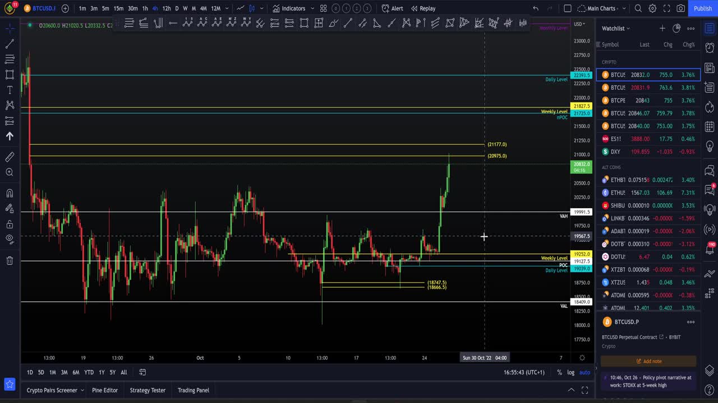The height and width of the screenshot is (403, 718).
Task: Undo the last chart action
Action: (x=536, y=8)
